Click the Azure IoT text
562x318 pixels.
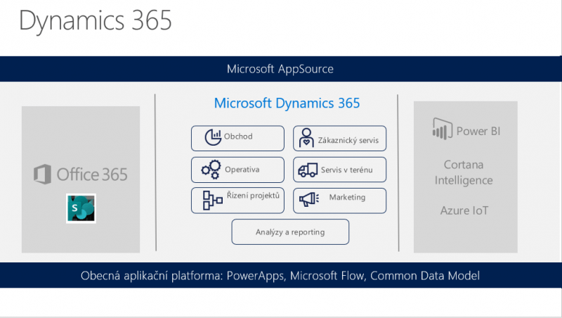click(x=464, y=210)
